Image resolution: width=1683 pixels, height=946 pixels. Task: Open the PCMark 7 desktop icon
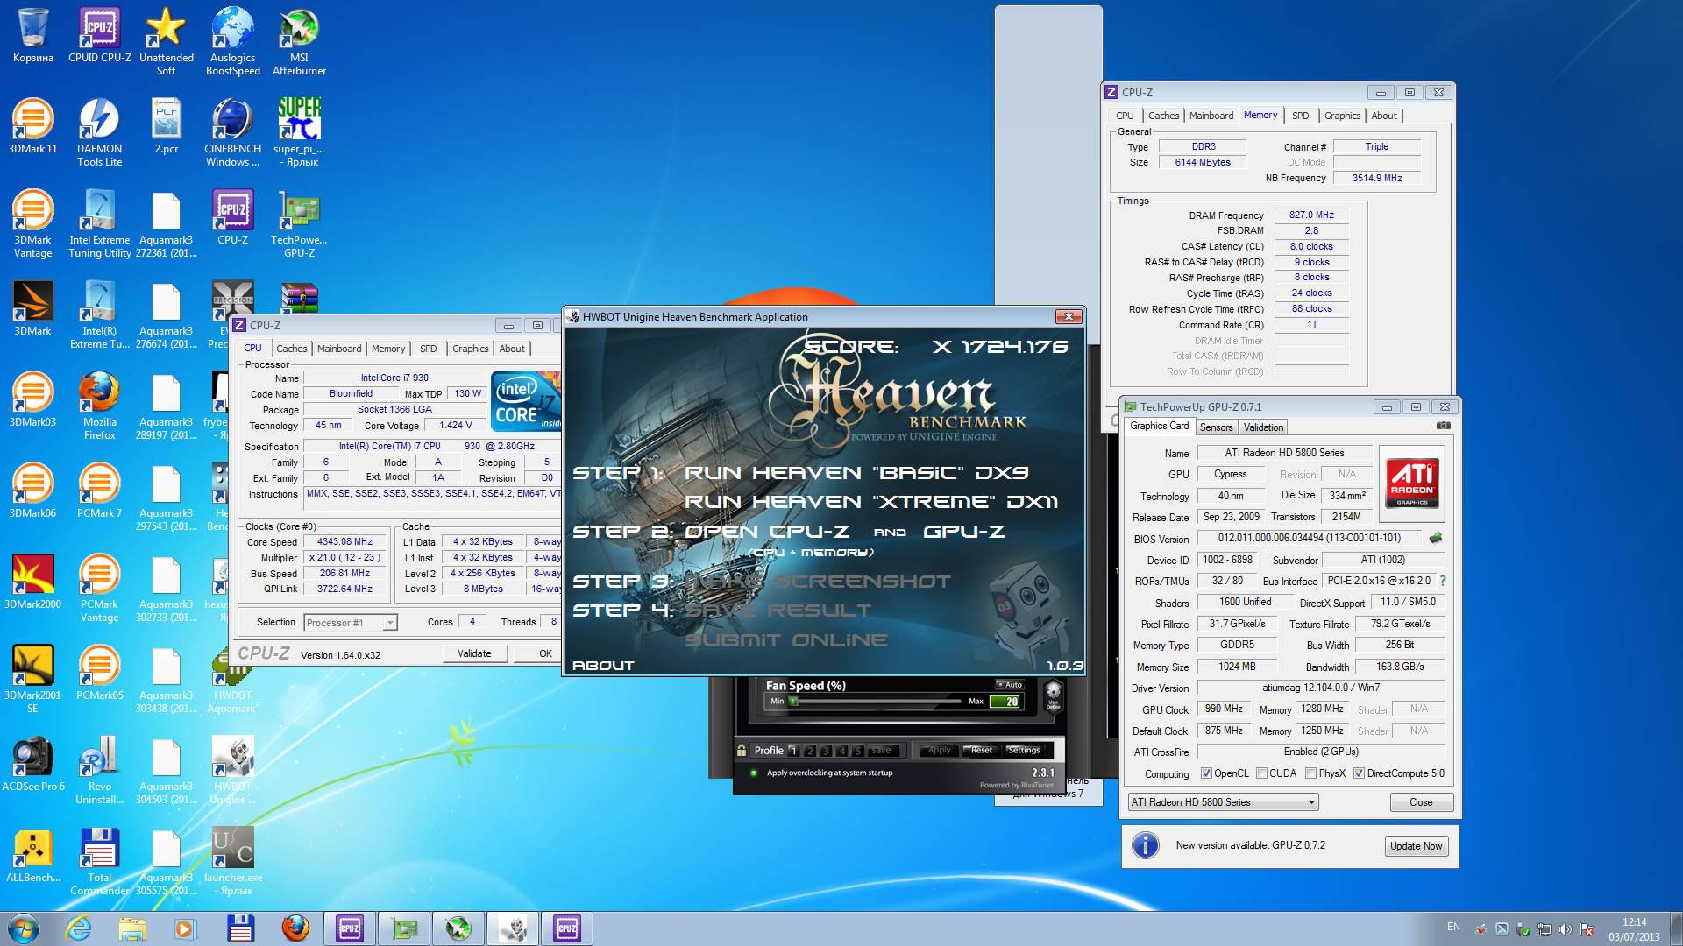pyautogui.click(x=99, y=491)
